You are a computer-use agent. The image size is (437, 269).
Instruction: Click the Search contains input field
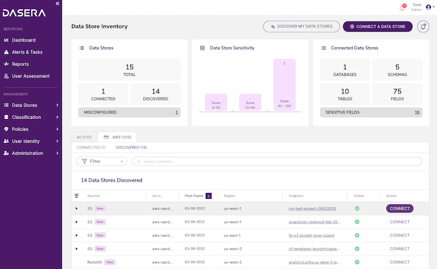click(276, 161)
